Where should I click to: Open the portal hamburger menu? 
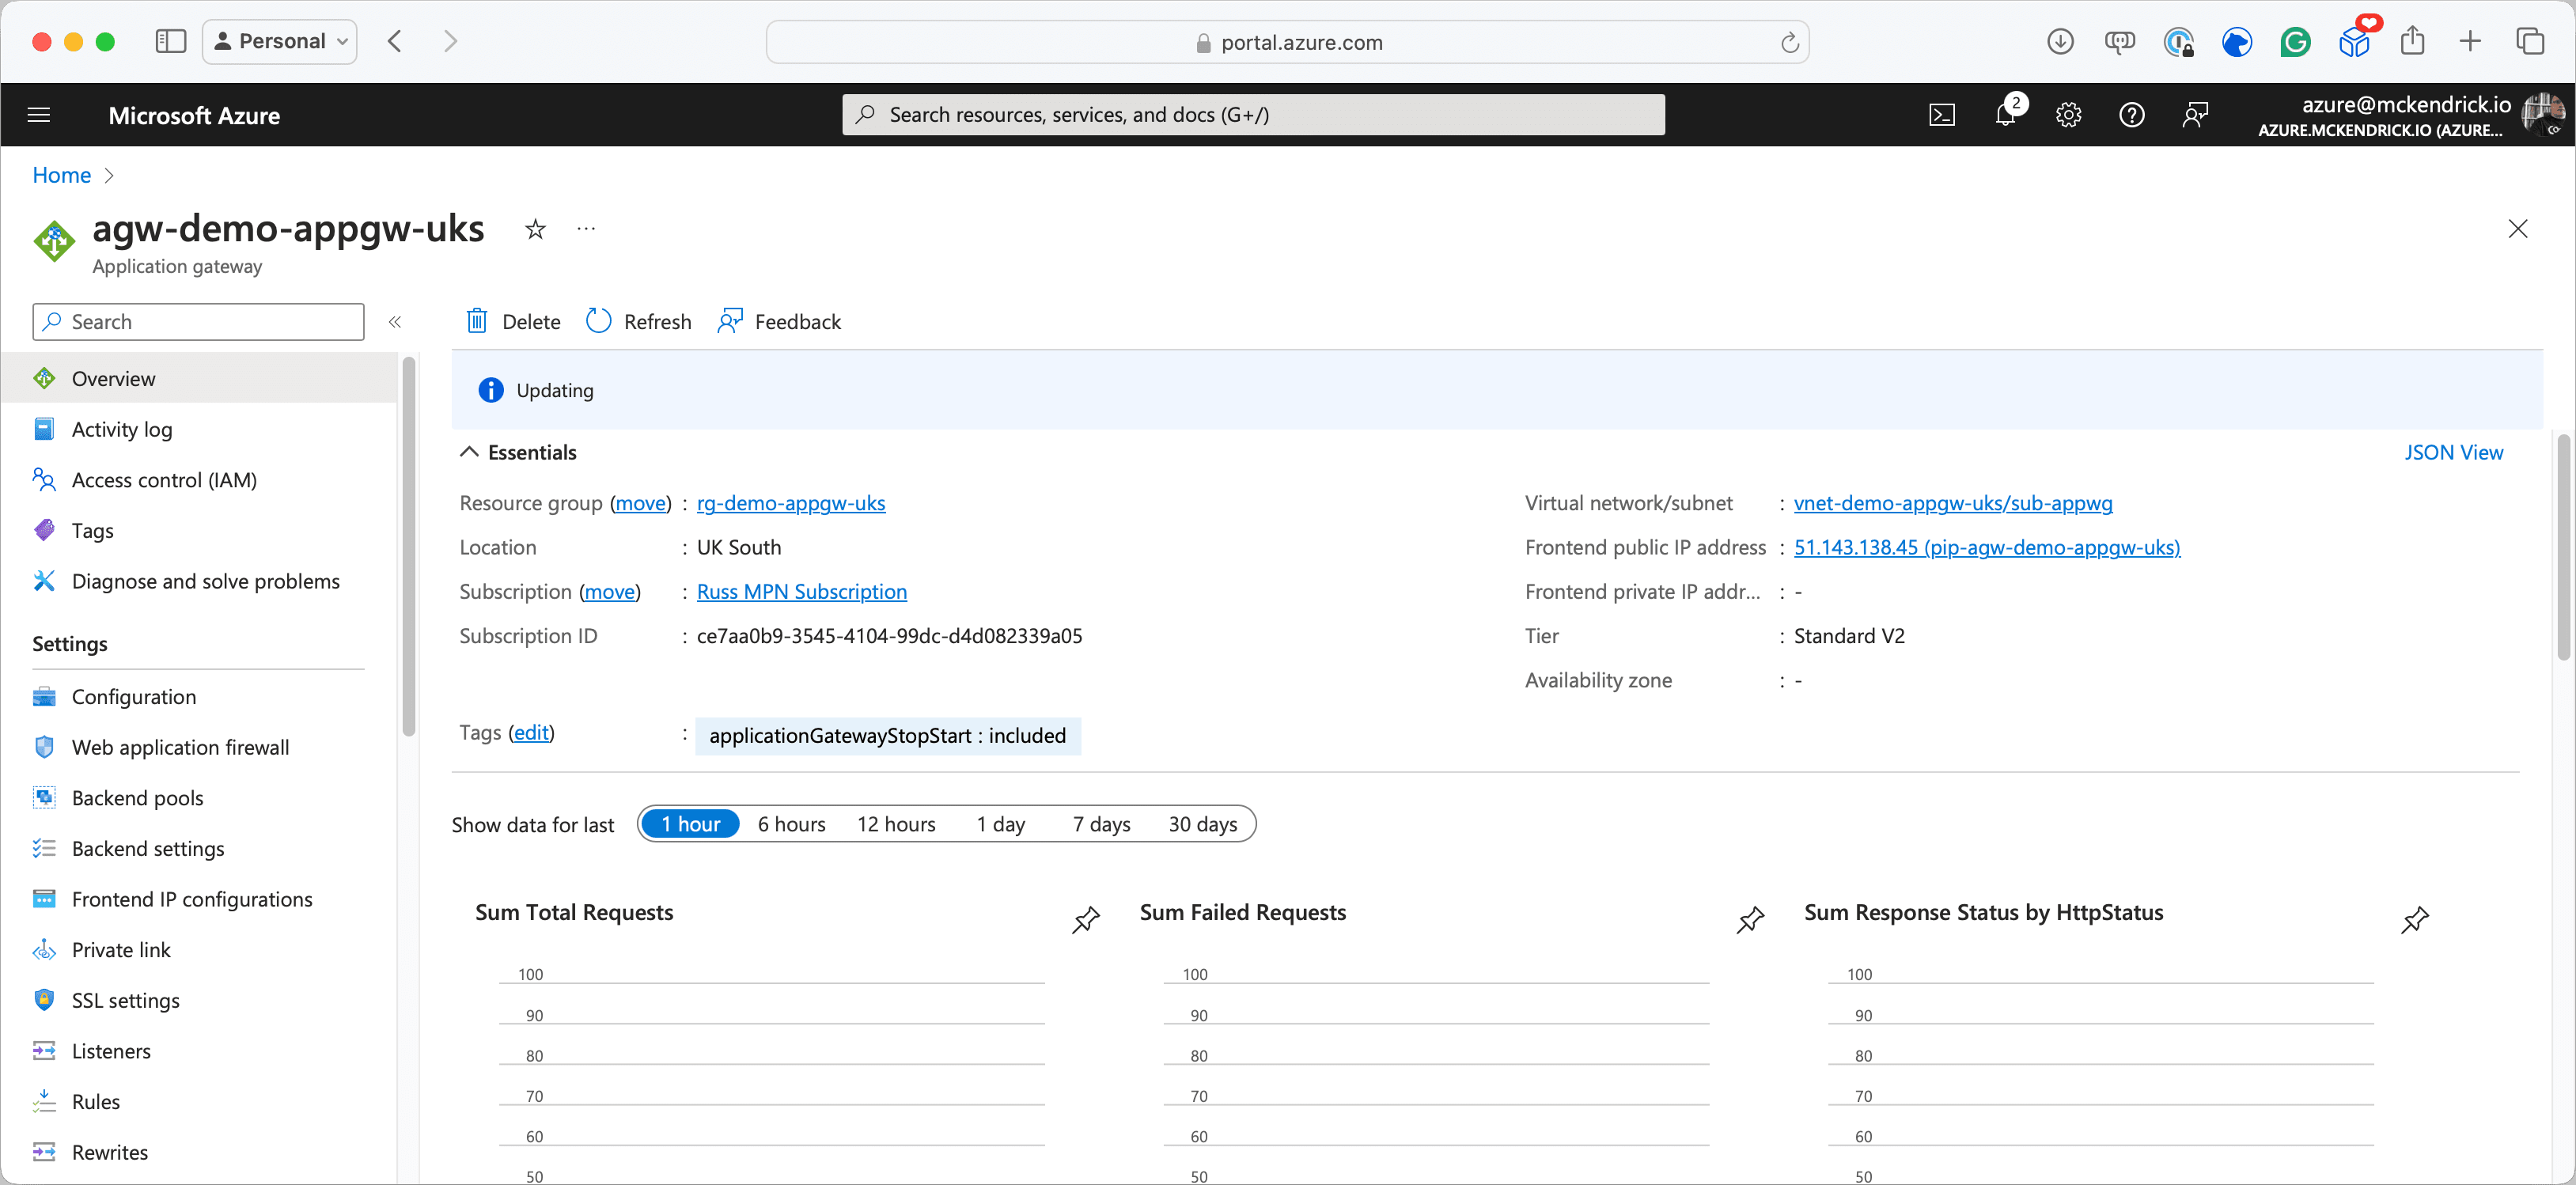pyautogui.click(x=39, y=115)
